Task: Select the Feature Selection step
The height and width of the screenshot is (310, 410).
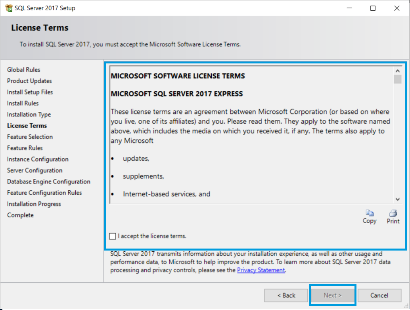Action: tap(30, 137)
